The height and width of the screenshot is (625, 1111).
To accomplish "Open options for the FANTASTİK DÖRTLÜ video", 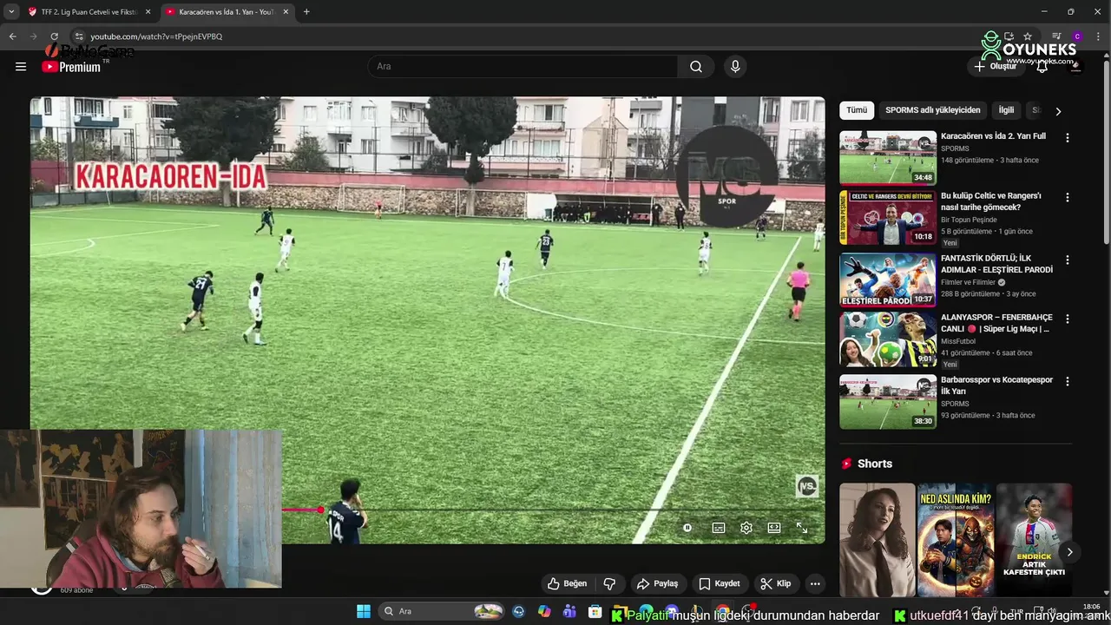I will click(1068, 260).
